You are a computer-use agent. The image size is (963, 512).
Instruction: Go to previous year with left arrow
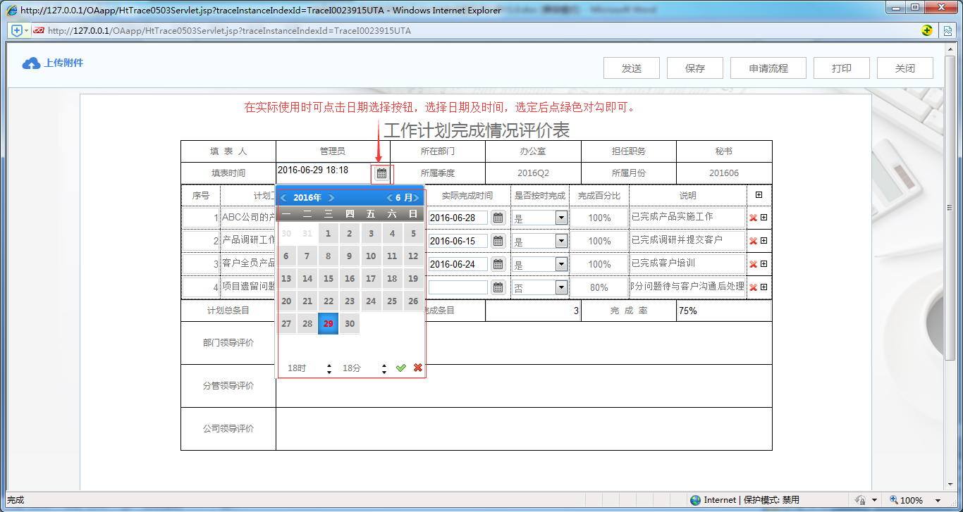point(283,197)
